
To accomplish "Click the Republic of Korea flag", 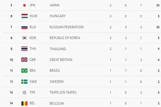I will click(x=24, y=38).
